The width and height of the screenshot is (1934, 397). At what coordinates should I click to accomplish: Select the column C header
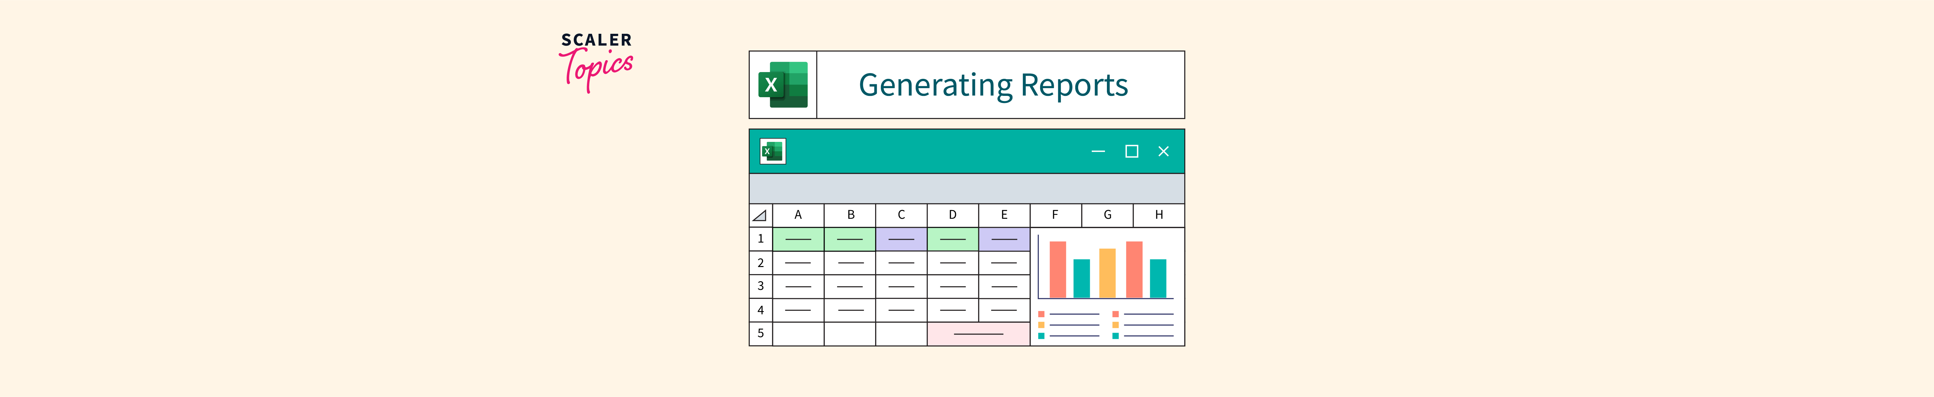pos(901,215)
